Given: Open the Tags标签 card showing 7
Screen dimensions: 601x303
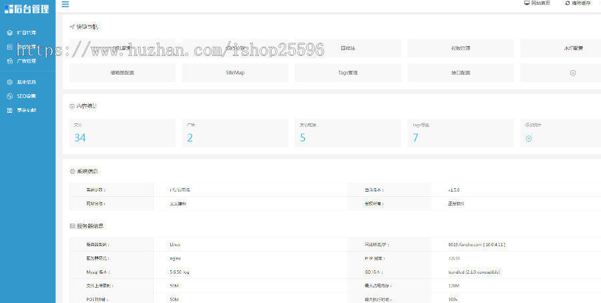Looking at the screenshot, I should 460,133.
